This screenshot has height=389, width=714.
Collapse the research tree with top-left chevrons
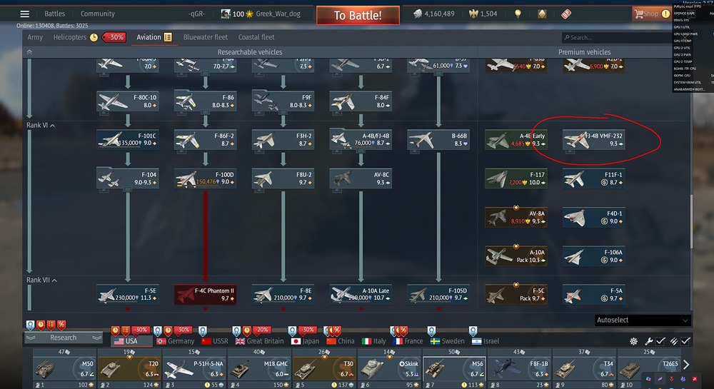[x=29, y=52]
